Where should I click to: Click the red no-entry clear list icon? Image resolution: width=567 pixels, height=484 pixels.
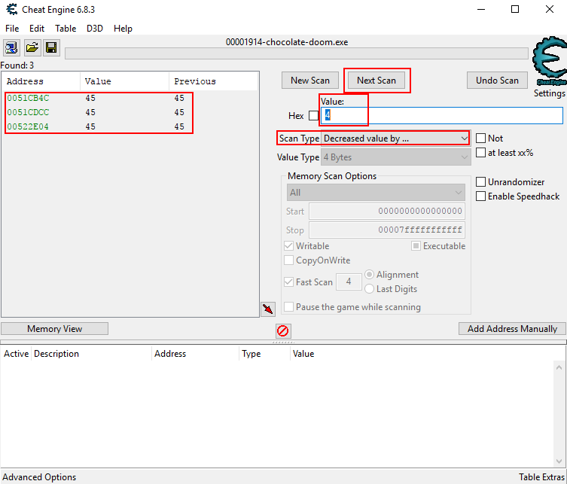283,330
